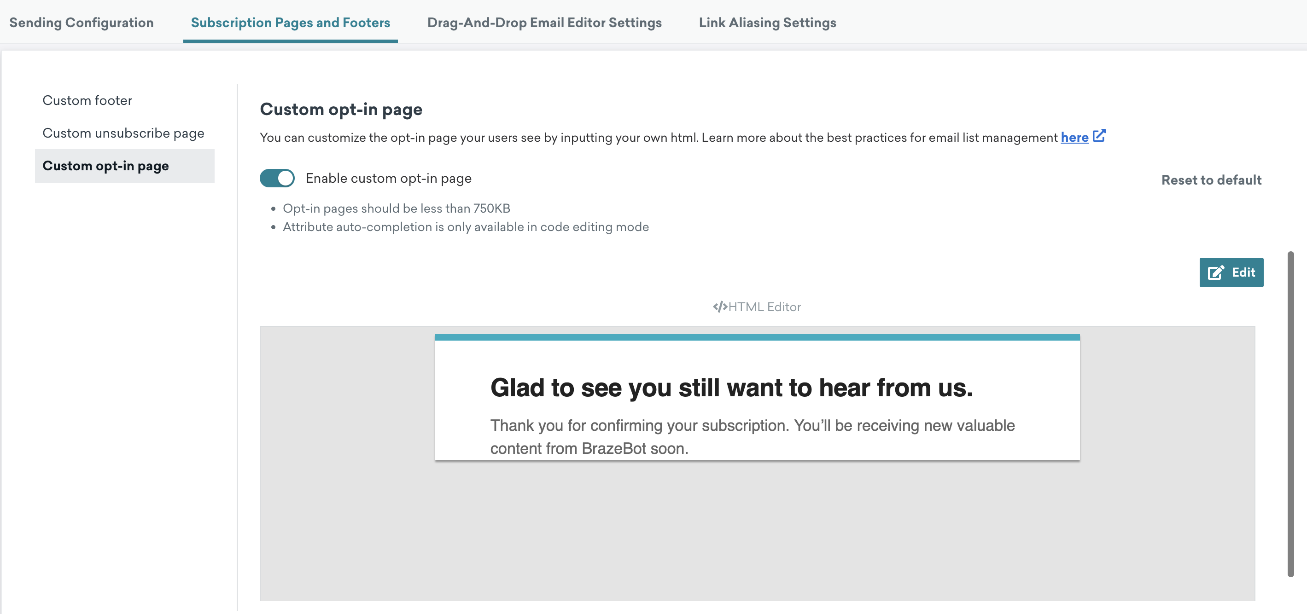Click the vertical scrollbar
Screen dimensions: 1307x614
(x=1291, y=413)
